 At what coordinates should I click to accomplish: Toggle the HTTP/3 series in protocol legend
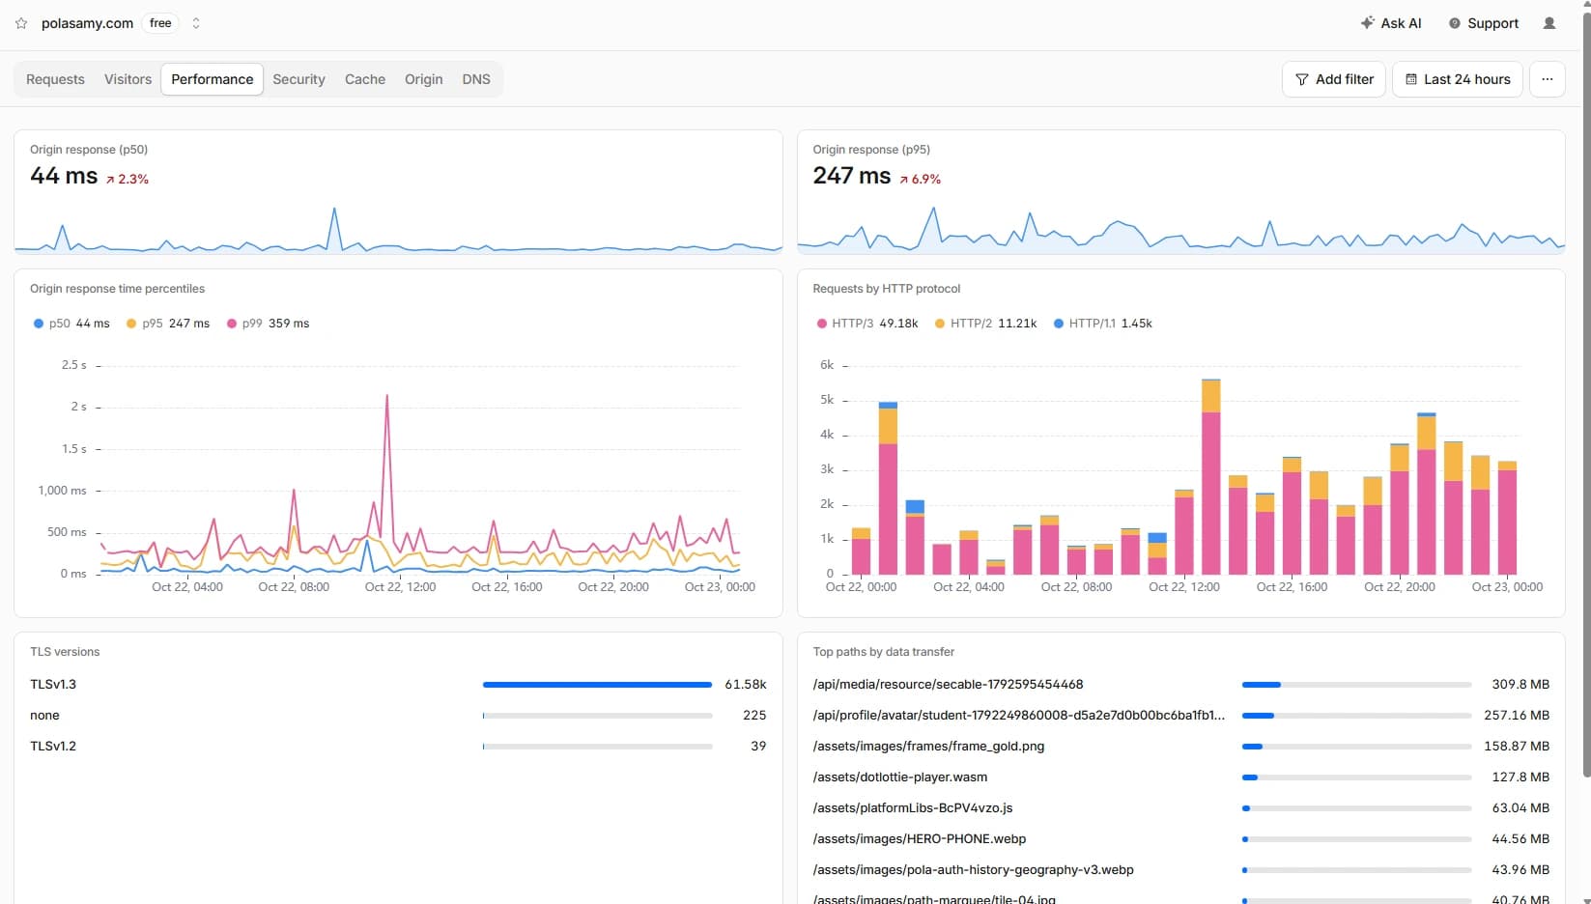867,324
